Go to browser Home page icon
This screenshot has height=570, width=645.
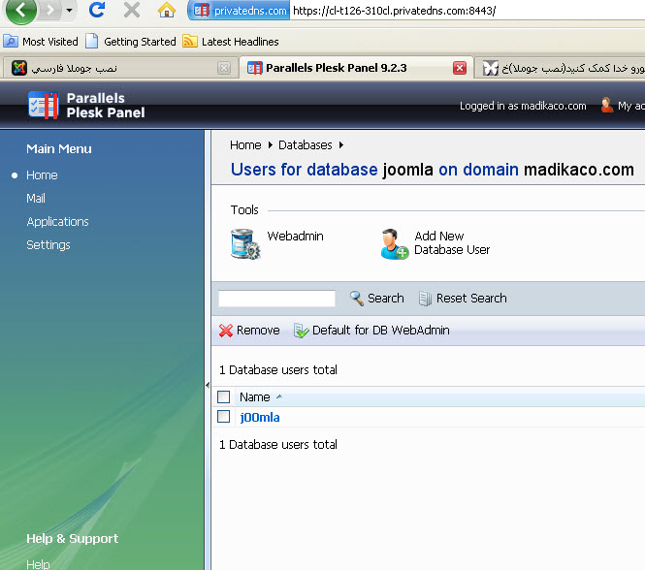pyautogui.click(x=167, y=10)
